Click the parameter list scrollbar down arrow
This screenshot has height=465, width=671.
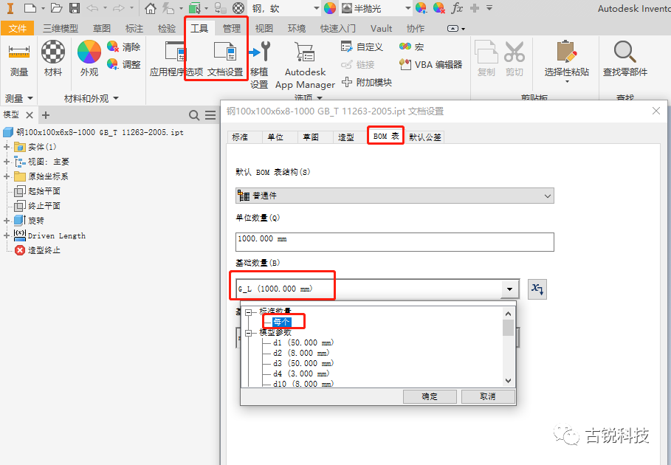coord(508,380)
